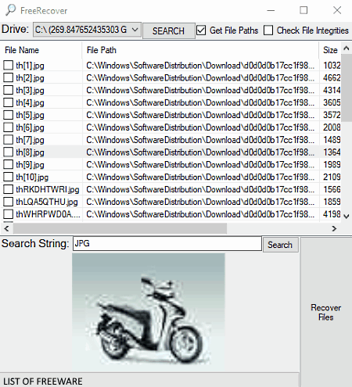This screenshot has height=387, width=352.
Task: Select the th[5].jpg file name
Action: 30,115
